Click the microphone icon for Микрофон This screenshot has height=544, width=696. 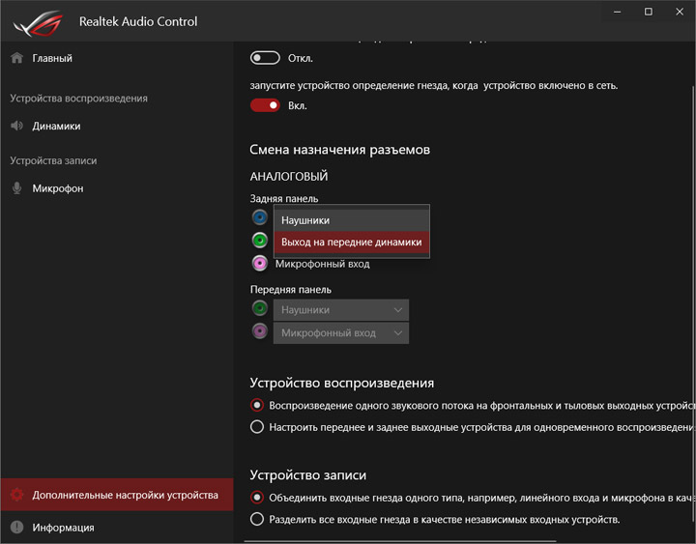(x=16, y=188)
